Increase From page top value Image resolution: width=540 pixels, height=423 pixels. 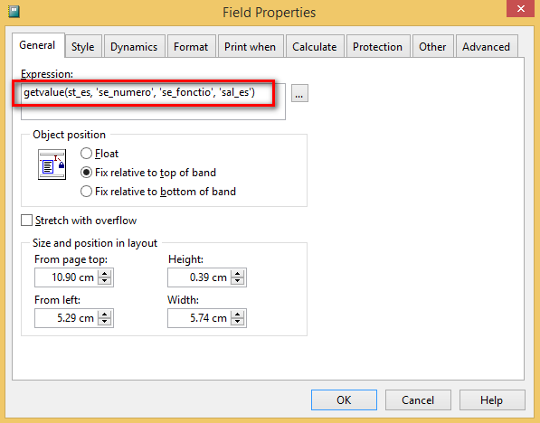tap(105, 274)
